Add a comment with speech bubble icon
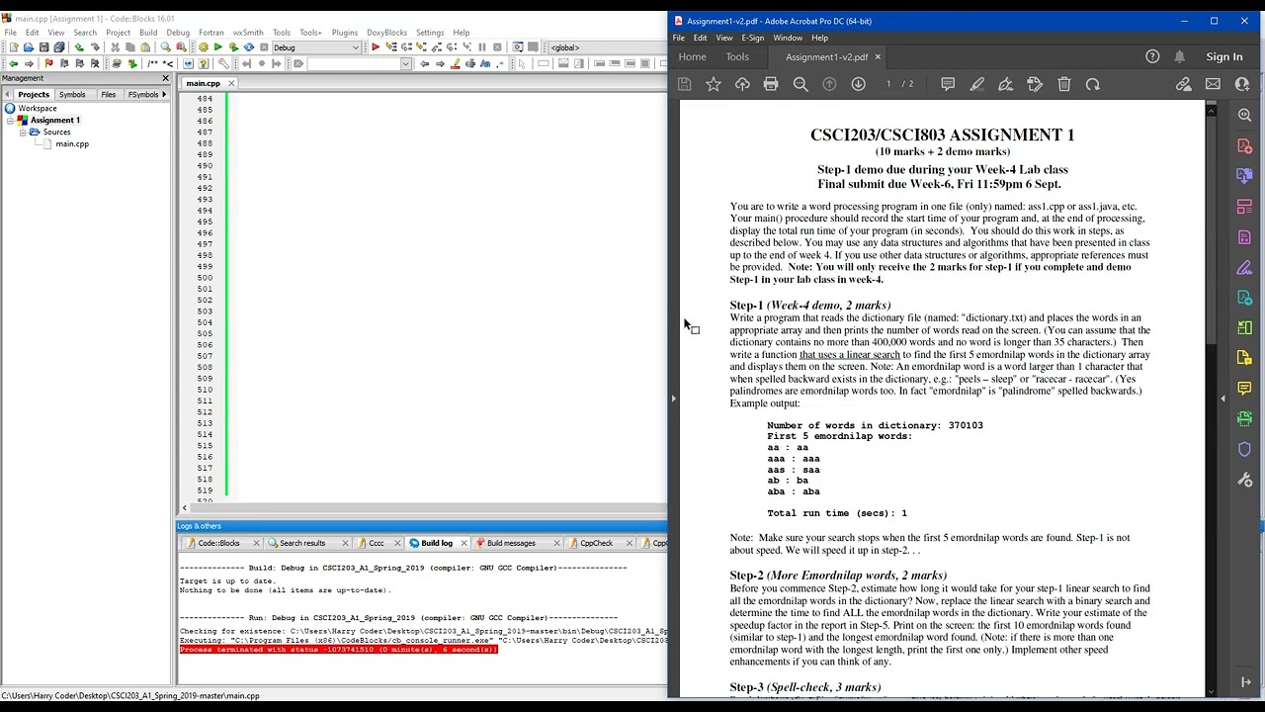Image resolution: width=1265 pixels, height=712 pixels. 948,85
